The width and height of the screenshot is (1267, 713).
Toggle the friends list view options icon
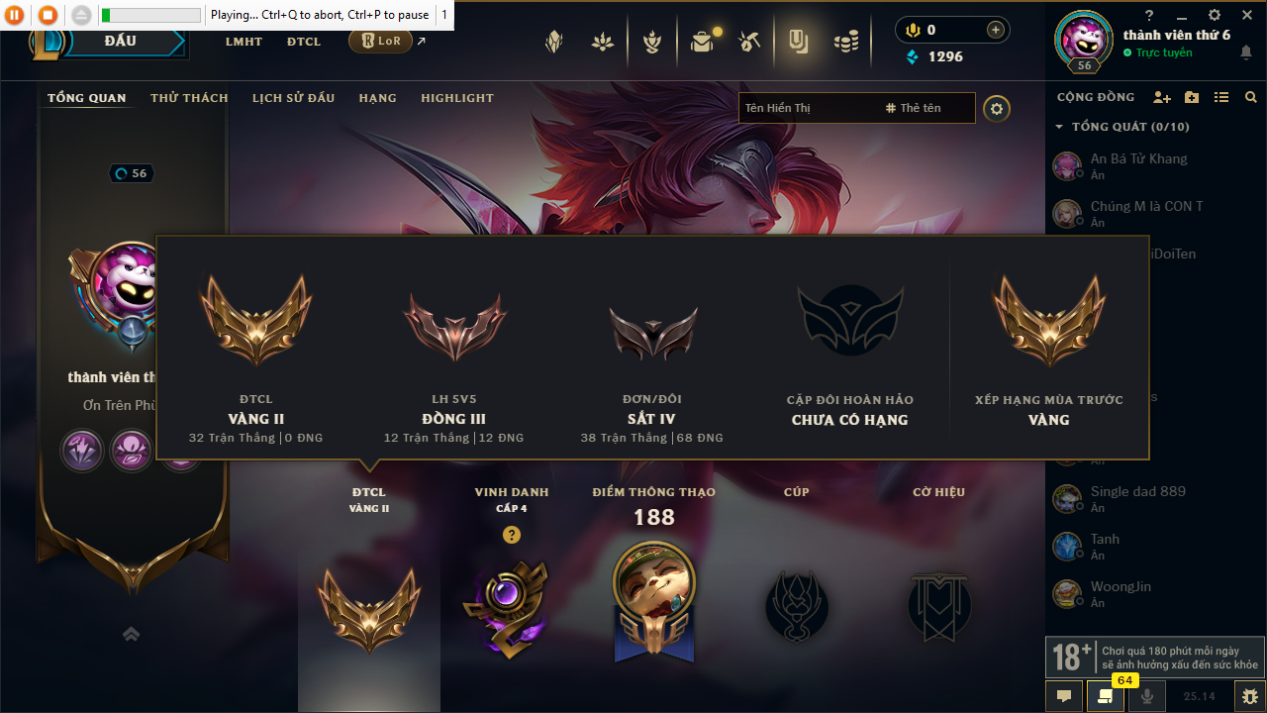[1221, 97]
